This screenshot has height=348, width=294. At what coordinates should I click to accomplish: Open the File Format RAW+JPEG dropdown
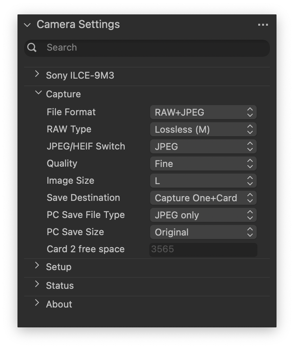click(x=203, y=112)
